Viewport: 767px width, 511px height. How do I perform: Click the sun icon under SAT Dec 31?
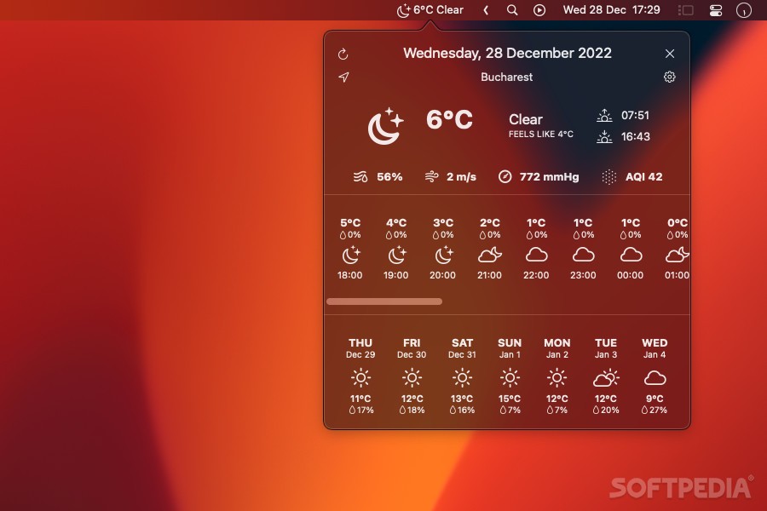click(x=462, y=376)
